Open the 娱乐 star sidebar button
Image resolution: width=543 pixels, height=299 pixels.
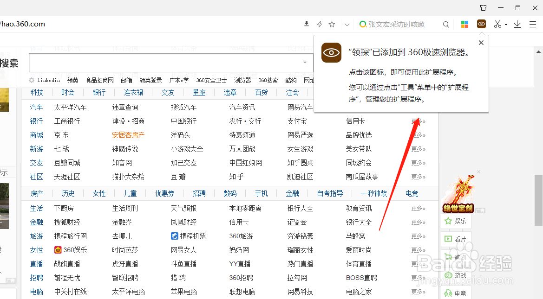(456, 221)
